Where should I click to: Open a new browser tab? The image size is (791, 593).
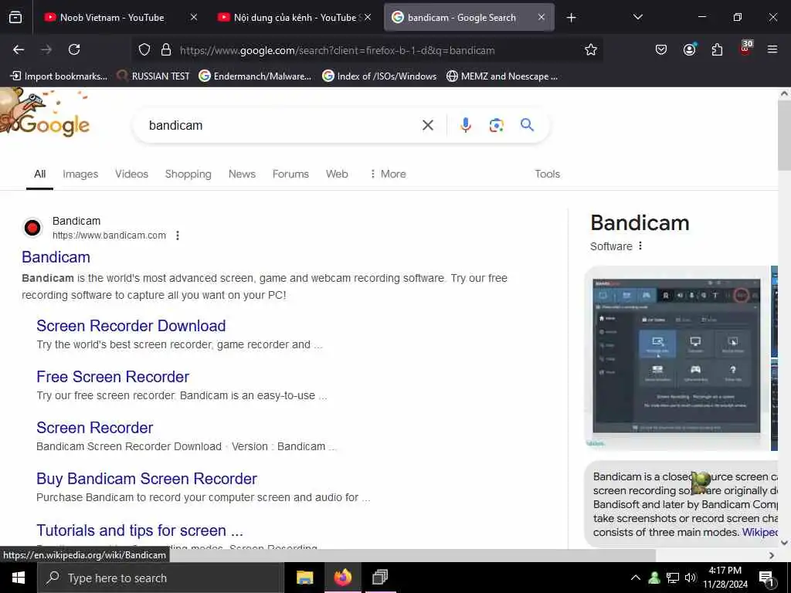571,18
